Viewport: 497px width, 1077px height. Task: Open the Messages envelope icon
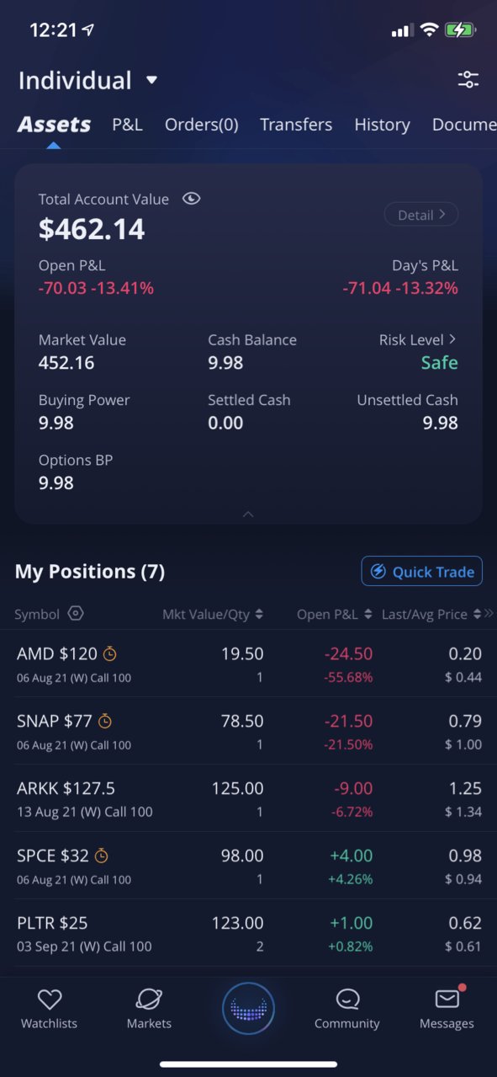pos(447,999)
